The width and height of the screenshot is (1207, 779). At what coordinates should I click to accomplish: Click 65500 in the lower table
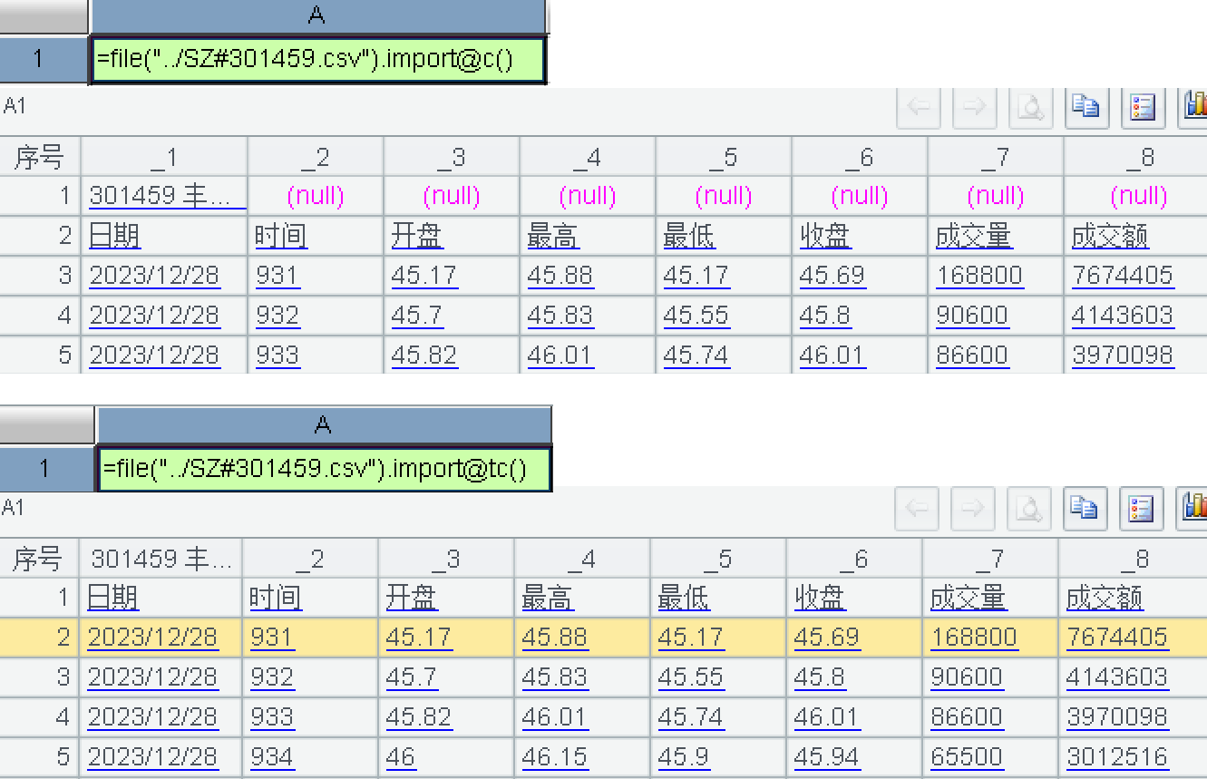click(x=967, y=757)
